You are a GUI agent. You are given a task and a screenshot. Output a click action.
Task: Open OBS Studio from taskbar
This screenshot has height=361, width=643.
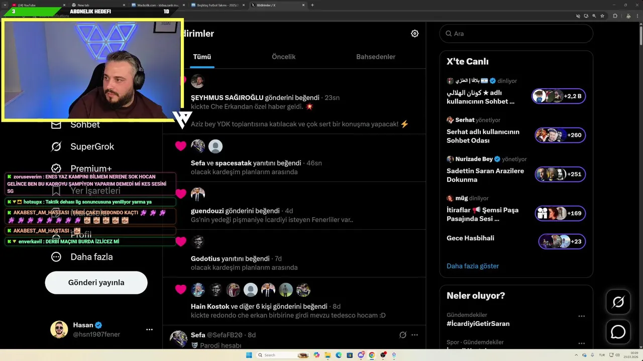pyautogui.click(x=383, y=355)
